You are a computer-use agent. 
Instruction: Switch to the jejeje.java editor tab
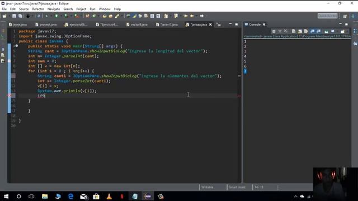pos(18,25)
